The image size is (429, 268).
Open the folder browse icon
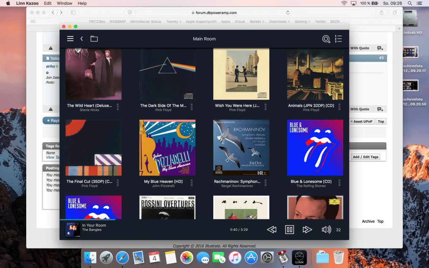[94, 39]
